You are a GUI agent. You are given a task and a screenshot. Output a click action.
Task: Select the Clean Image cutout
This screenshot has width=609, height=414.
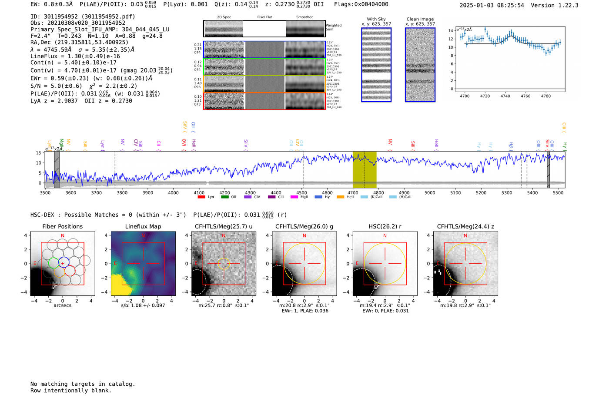point(420,65)
